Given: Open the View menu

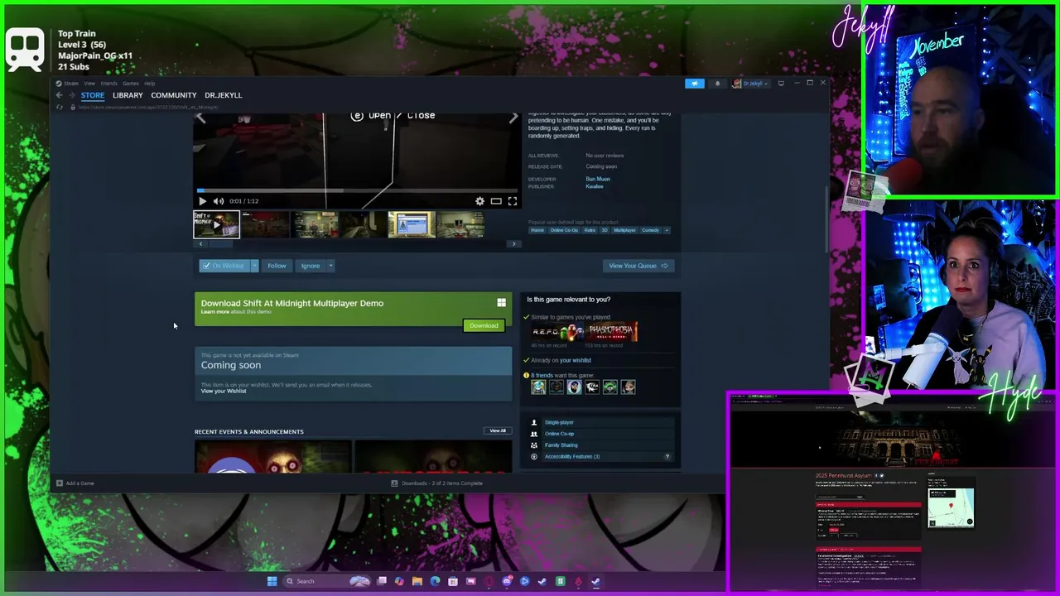Looking at the screenshot, I should [x=89, y=84].
